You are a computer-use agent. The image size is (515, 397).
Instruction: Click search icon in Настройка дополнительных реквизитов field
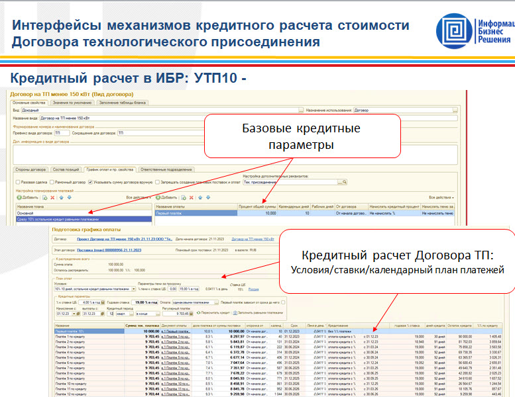point(343,182)
